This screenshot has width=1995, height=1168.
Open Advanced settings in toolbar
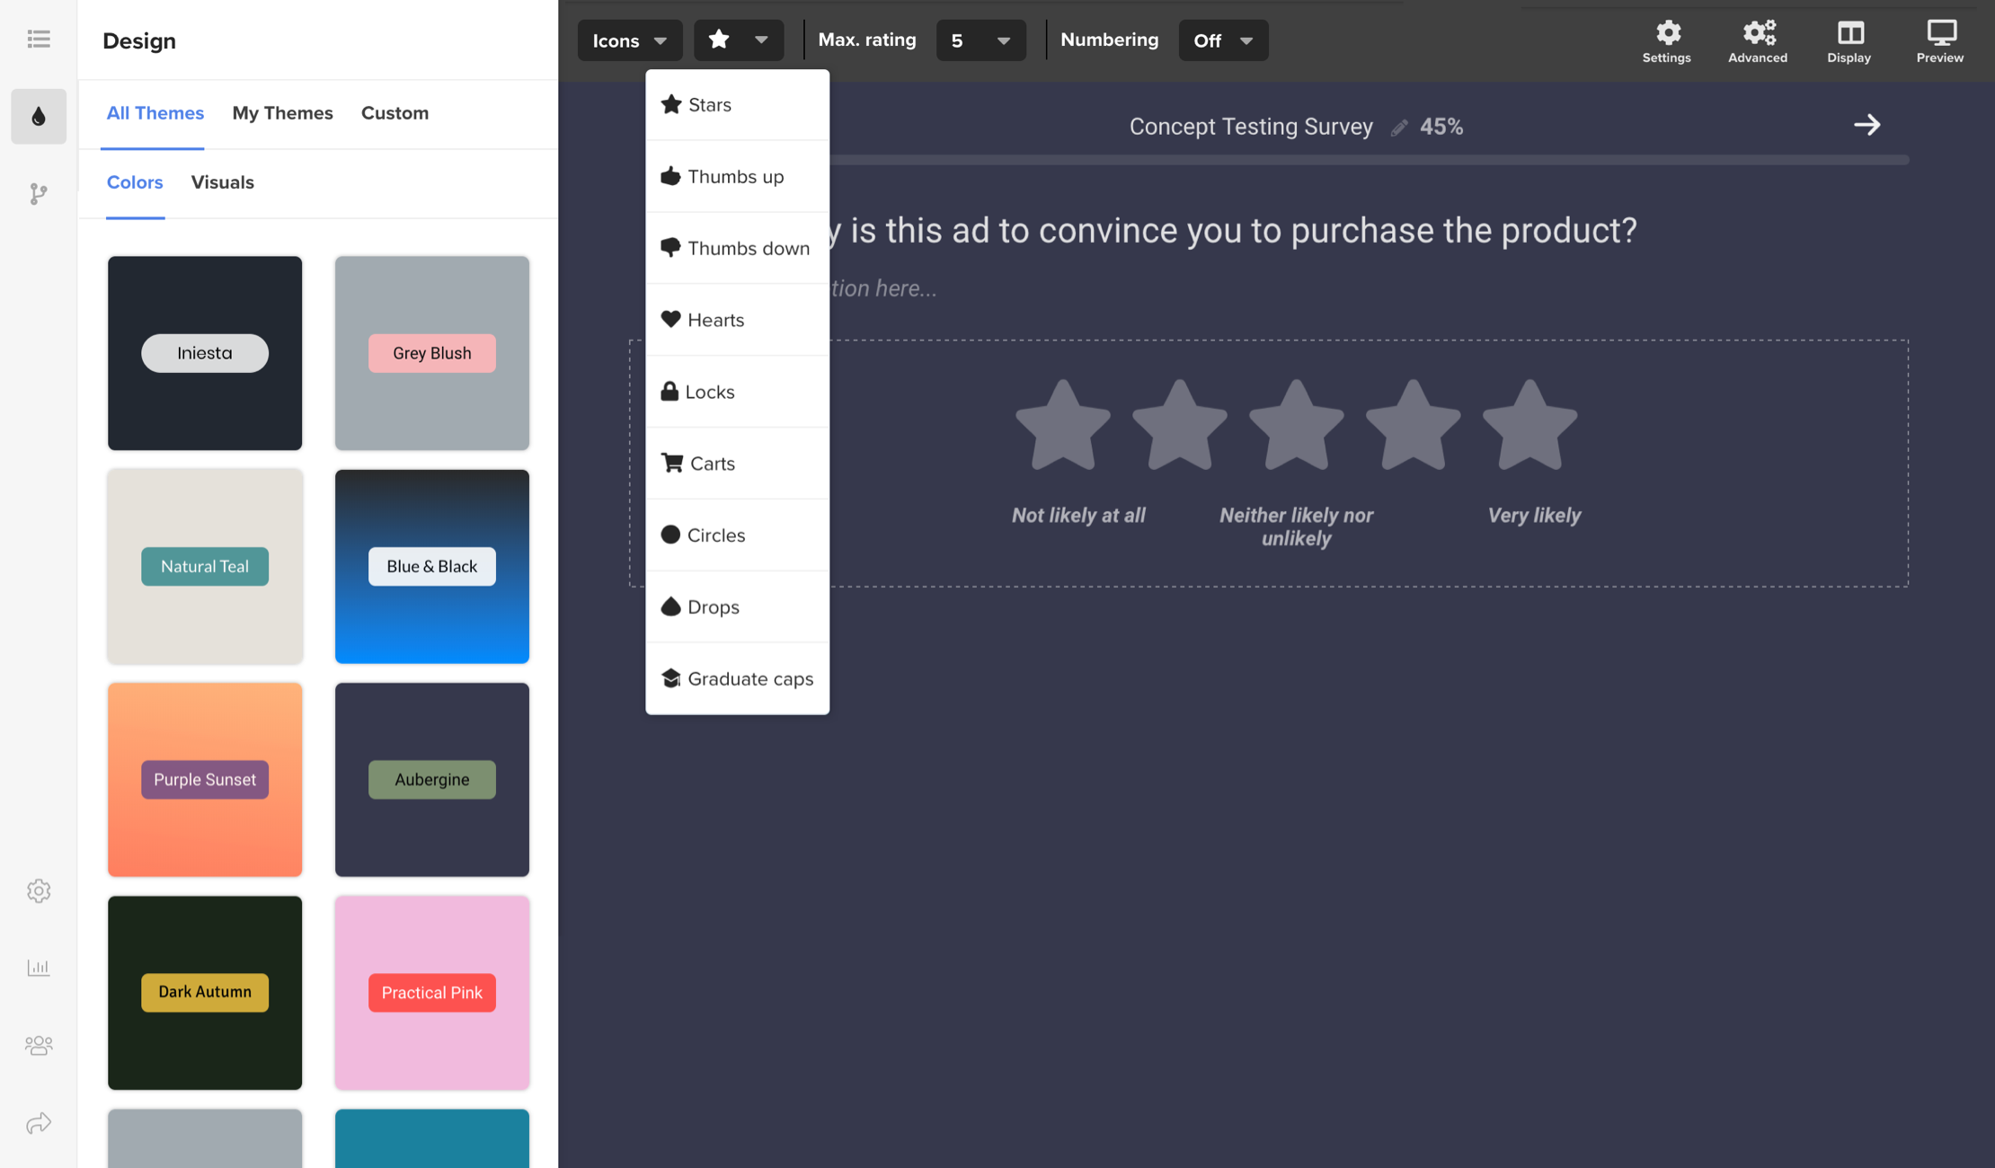click(1757, 41)
